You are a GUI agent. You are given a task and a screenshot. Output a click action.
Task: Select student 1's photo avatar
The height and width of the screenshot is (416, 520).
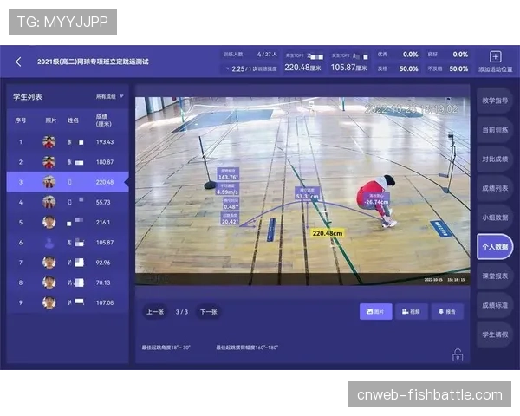coord(49,141)
